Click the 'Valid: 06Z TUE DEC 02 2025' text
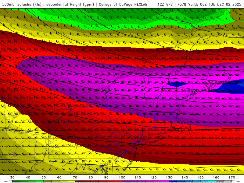The height and width of the screenshot is (183, 244). [x=215, y=4]
